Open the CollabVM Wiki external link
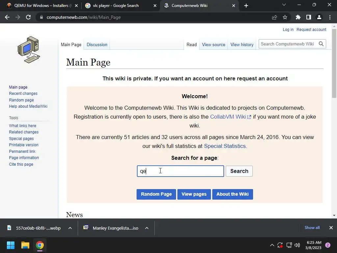The image size is (337, 253). [x=230, y=117]
